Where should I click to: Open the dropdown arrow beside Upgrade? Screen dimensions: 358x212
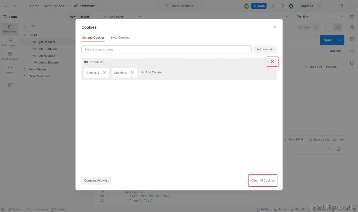click(x=319, y=6)
